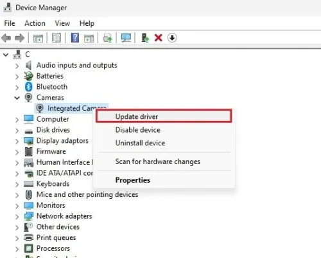Expand the Bluetooth category chevron

[17, 88]
